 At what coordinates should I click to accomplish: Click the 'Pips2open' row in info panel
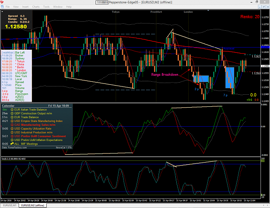15,94
